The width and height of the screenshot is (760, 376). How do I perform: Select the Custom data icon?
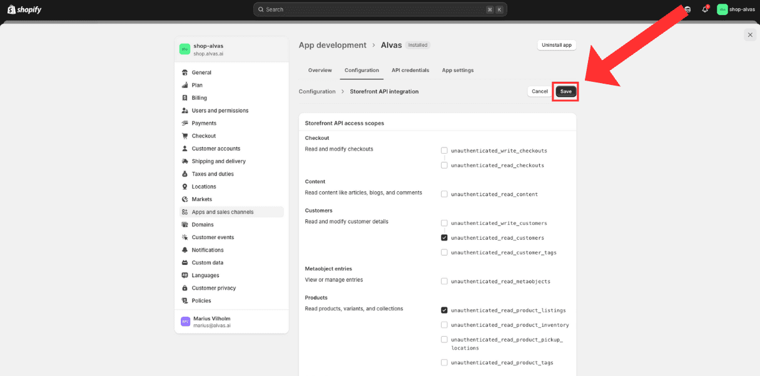185,263
